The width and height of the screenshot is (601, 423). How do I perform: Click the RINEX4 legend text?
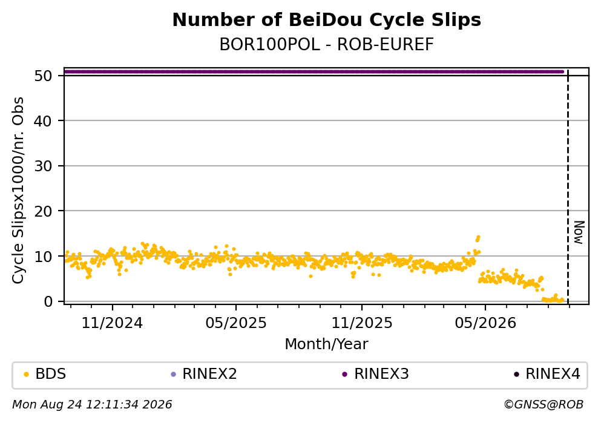(x=553, y=374)
